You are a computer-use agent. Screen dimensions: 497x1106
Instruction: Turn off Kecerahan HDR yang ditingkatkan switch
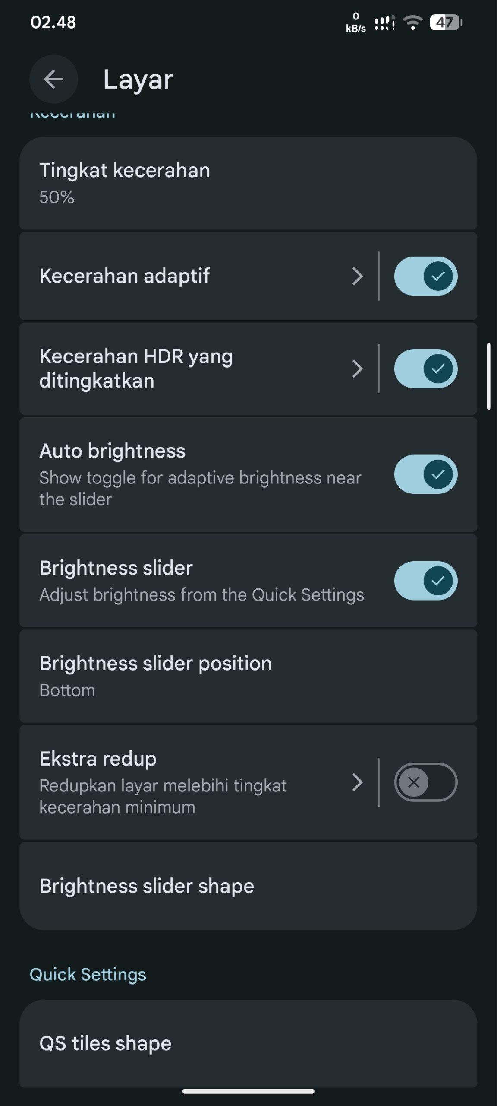[425, 369]
